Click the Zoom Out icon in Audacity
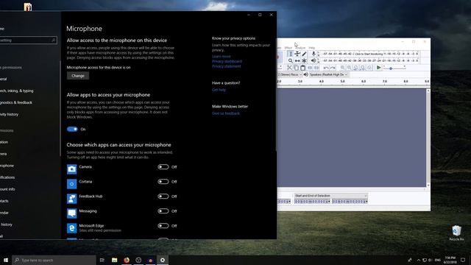This screenshot has height=265, width=471. 349,68
